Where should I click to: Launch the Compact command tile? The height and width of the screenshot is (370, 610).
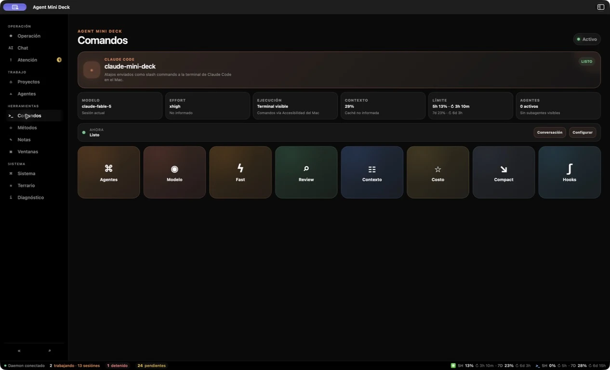[504, 172]
